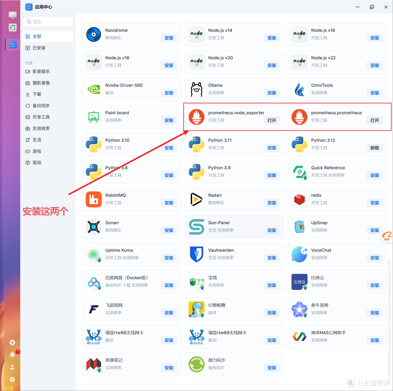Install 宝塔 panel
This screenshot has width=393, height=391.
272,285
